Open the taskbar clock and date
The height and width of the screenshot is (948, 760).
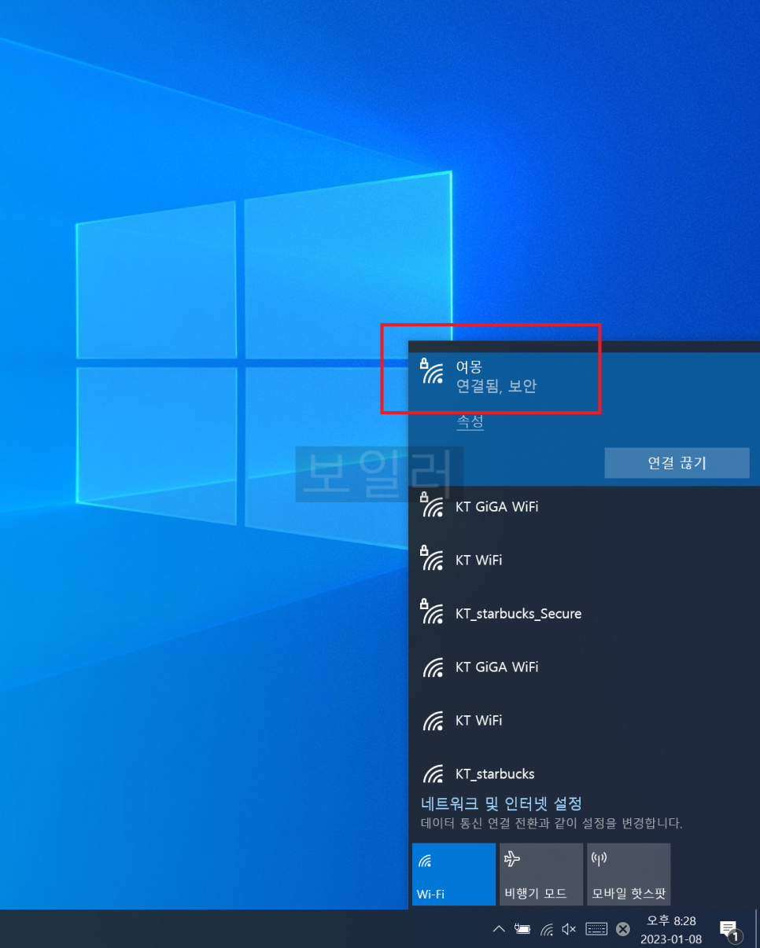click(x=670, y=929)
